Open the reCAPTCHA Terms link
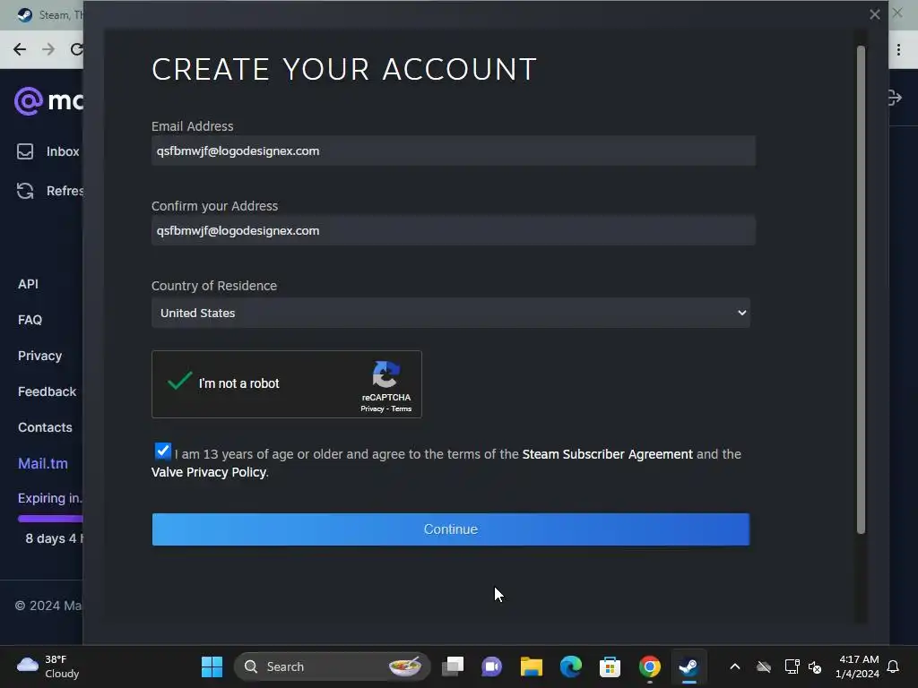Viewport: 918px width, 688px height. [x=401, y=408]
